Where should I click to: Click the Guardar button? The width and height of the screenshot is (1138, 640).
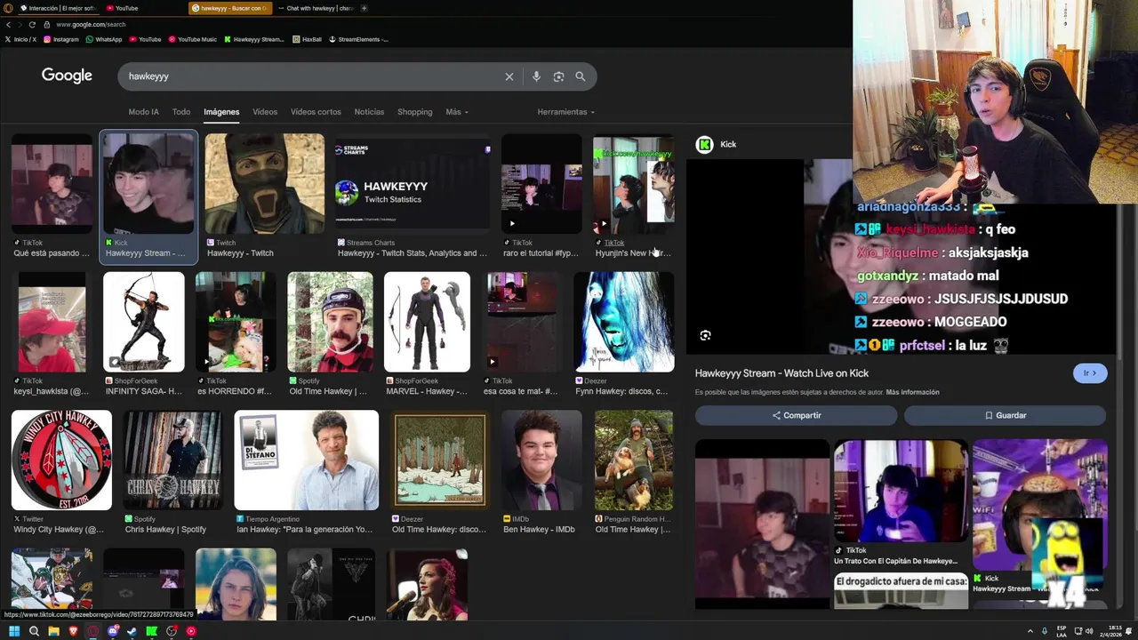click(1005, 415)
